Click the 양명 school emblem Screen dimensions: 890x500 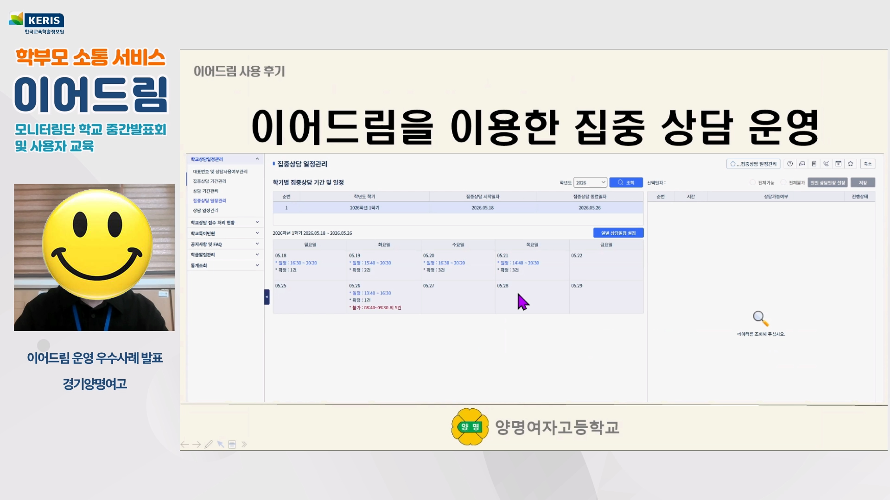pos(470,427)
